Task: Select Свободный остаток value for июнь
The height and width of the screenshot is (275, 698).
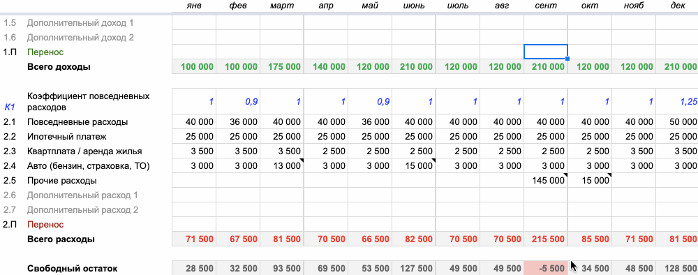Action: coord(413,268)
